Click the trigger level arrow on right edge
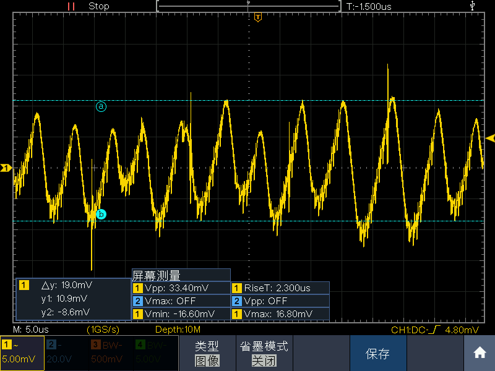495x371 pixels. (x=490, y=138)
